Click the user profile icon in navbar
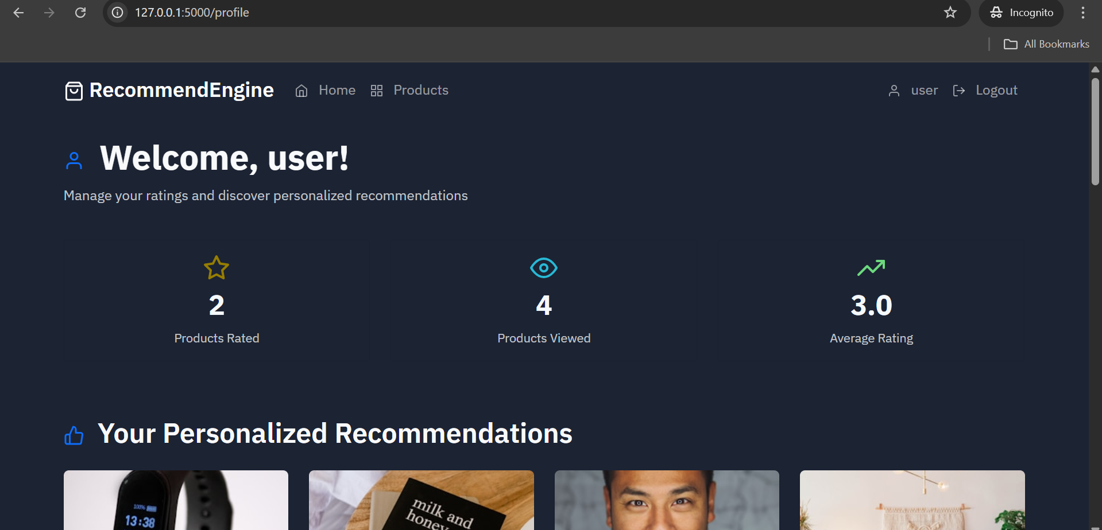The height and width of the screenshot is (530, 1102). pos(894,91)
